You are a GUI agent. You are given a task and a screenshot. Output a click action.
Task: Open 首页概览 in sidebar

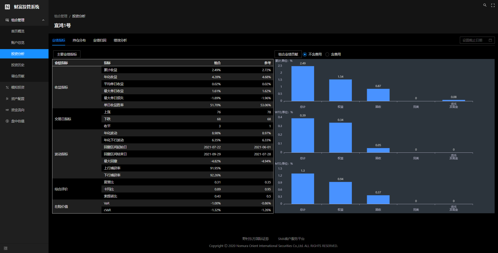24,31
